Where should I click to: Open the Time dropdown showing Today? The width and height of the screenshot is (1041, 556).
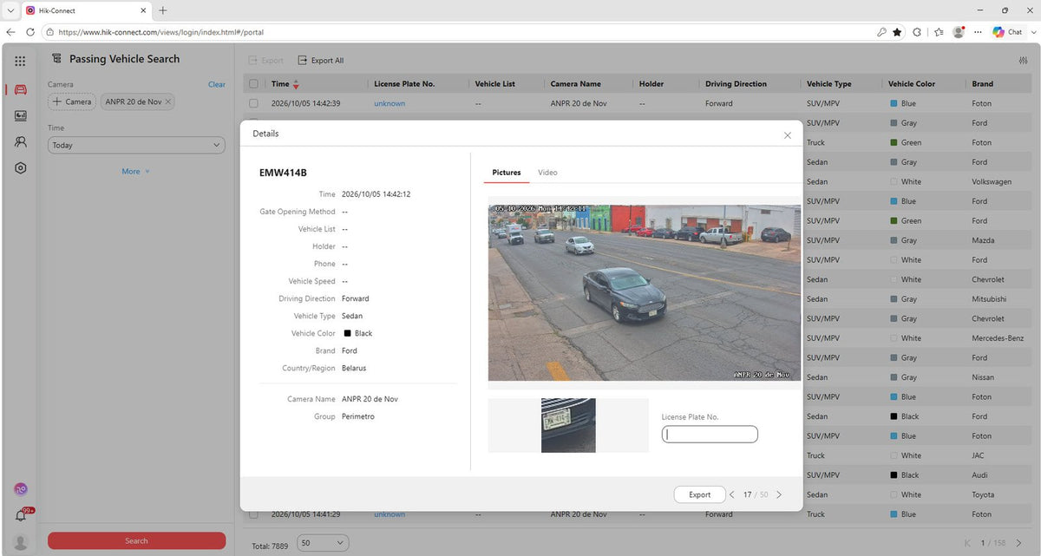[x=136, y=145]
